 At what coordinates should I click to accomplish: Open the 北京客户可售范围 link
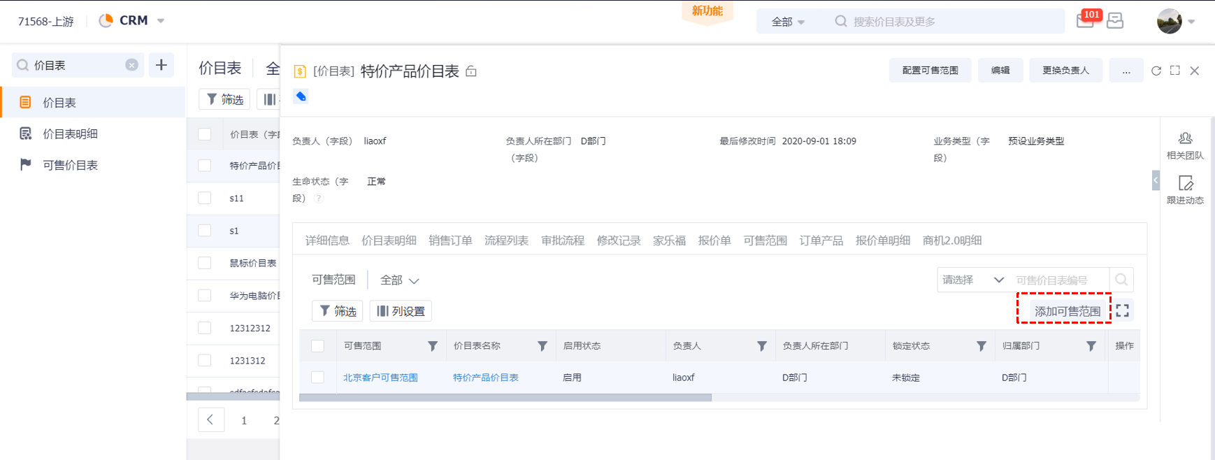coord(380,378)
